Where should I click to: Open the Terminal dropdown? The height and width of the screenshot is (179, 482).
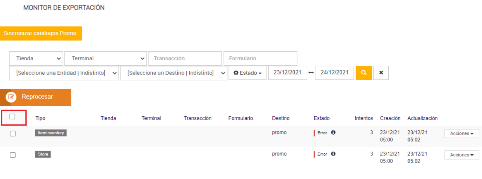click(105, 59)
